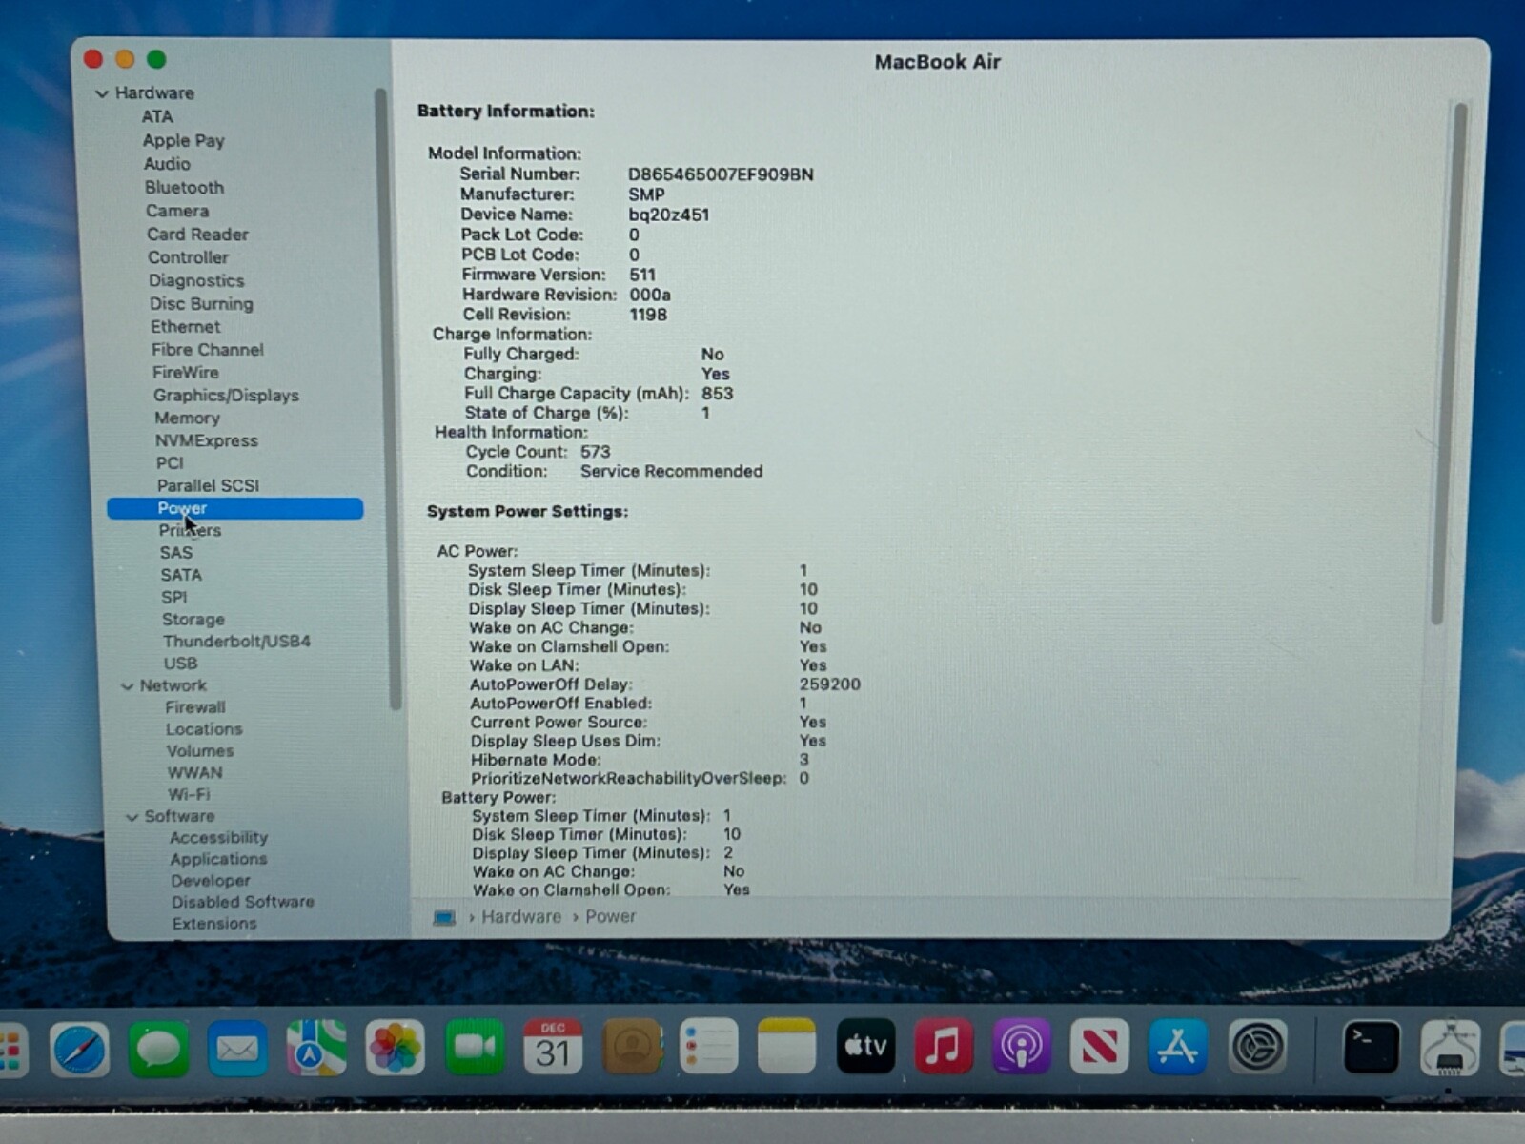Viewport: 1525px width, 1144px height.
Task: Collapse the Software section chevron
Action: coord(132,817)
